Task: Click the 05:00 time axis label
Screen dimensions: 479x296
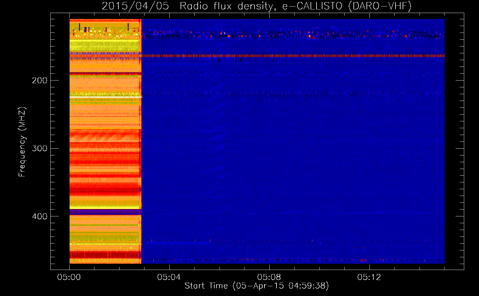Action: 69,277
